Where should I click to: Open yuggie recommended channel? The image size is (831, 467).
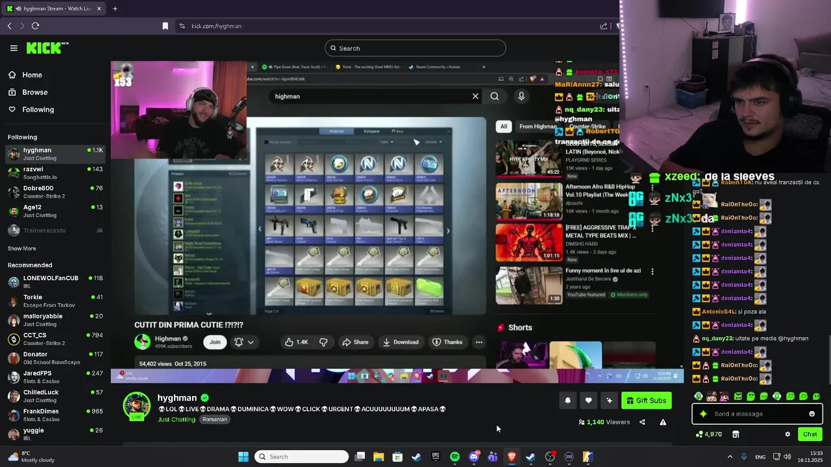coord(55,434)
